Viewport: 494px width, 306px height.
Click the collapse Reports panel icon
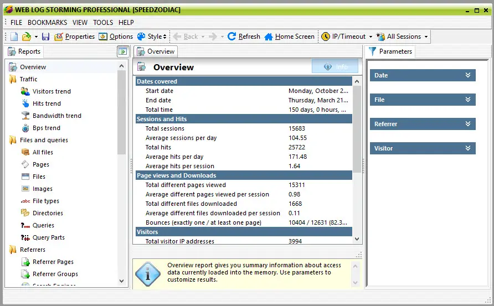pyautogui.click(x=122, y=51)
